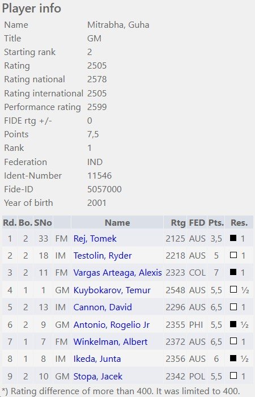Click the black piece icon in round 1
Viewport: 255px width, 397px height.
pyautogui.click(x=233, y=238)
